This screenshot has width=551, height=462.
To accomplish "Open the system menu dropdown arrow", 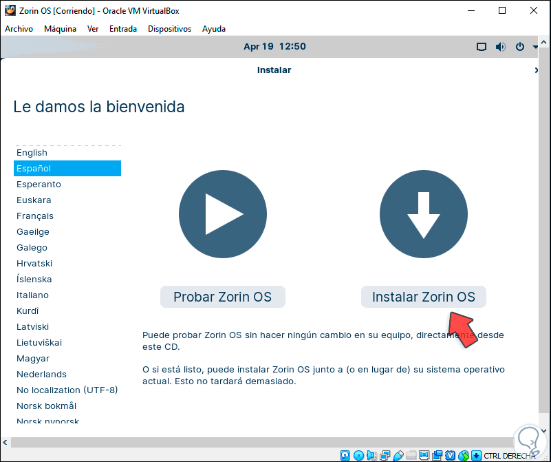I will [x=535, y=47].
